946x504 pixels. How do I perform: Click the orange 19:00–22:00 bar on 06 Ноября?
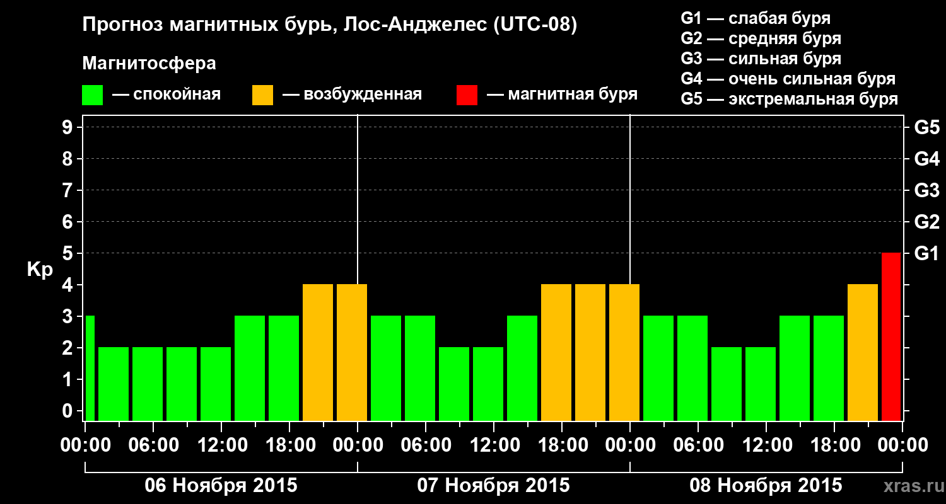tap(318, 352)
